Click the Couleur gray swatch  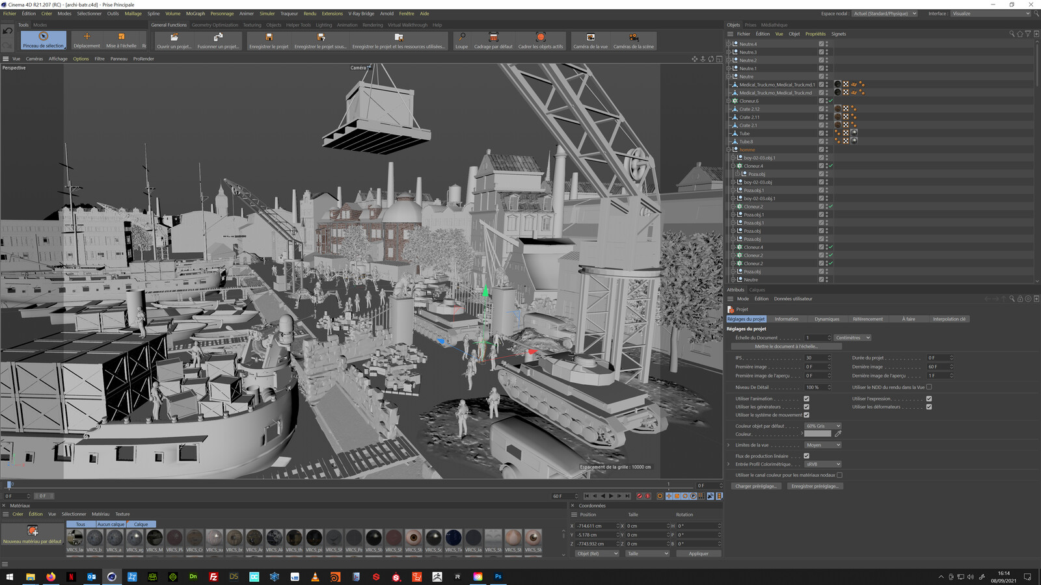click(x=818, y=434)
